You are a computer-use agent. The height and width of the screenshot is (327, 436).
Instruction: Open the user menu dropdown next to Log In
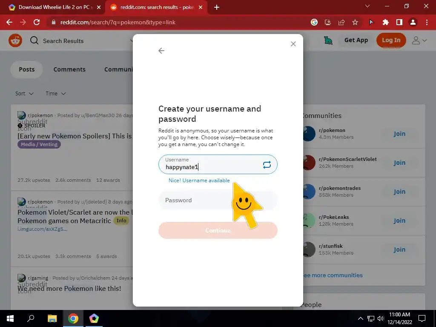tap(419, 40)
